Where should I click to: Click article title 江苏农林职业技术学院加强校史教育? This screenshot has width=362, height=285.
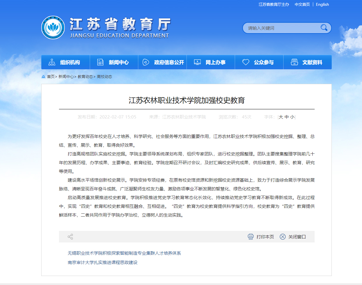(187, 100)
